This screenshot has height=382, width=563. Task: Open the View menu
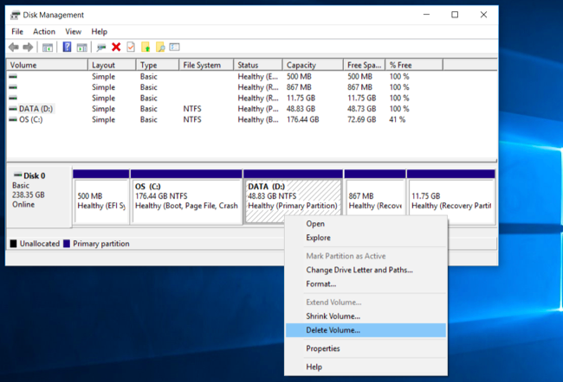tap(74, 31)
